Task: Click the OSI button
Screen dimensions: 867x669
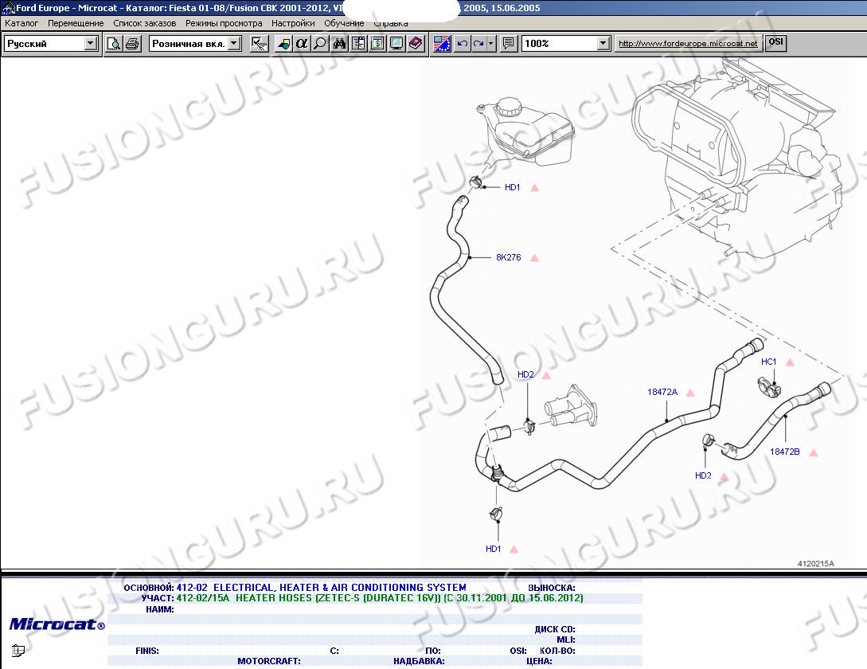Action: [775, 42]
